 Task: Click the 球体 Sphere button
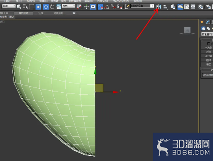coord(207,52)
